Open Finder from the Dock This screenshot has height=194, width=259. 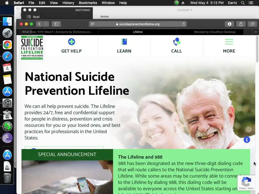click(7, 21)
